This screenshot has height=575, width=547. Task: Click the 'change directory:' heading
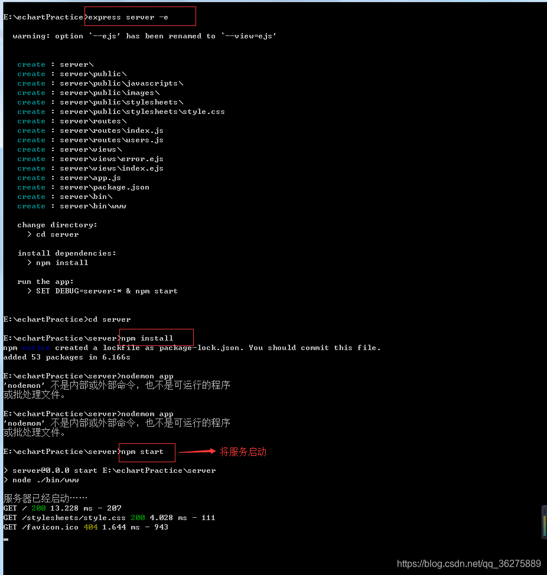(x=57, y=225)
